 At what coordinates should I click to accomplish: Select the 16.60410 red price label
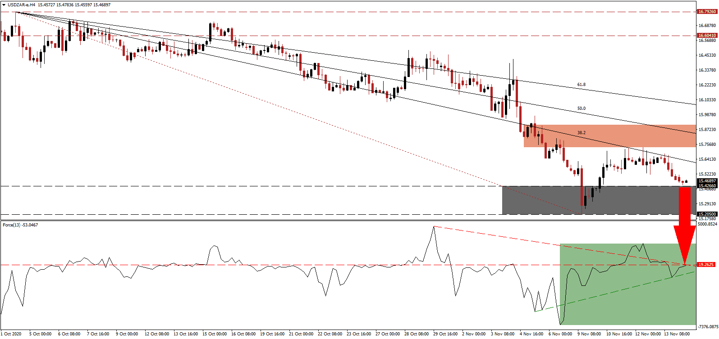pos(707,35)
